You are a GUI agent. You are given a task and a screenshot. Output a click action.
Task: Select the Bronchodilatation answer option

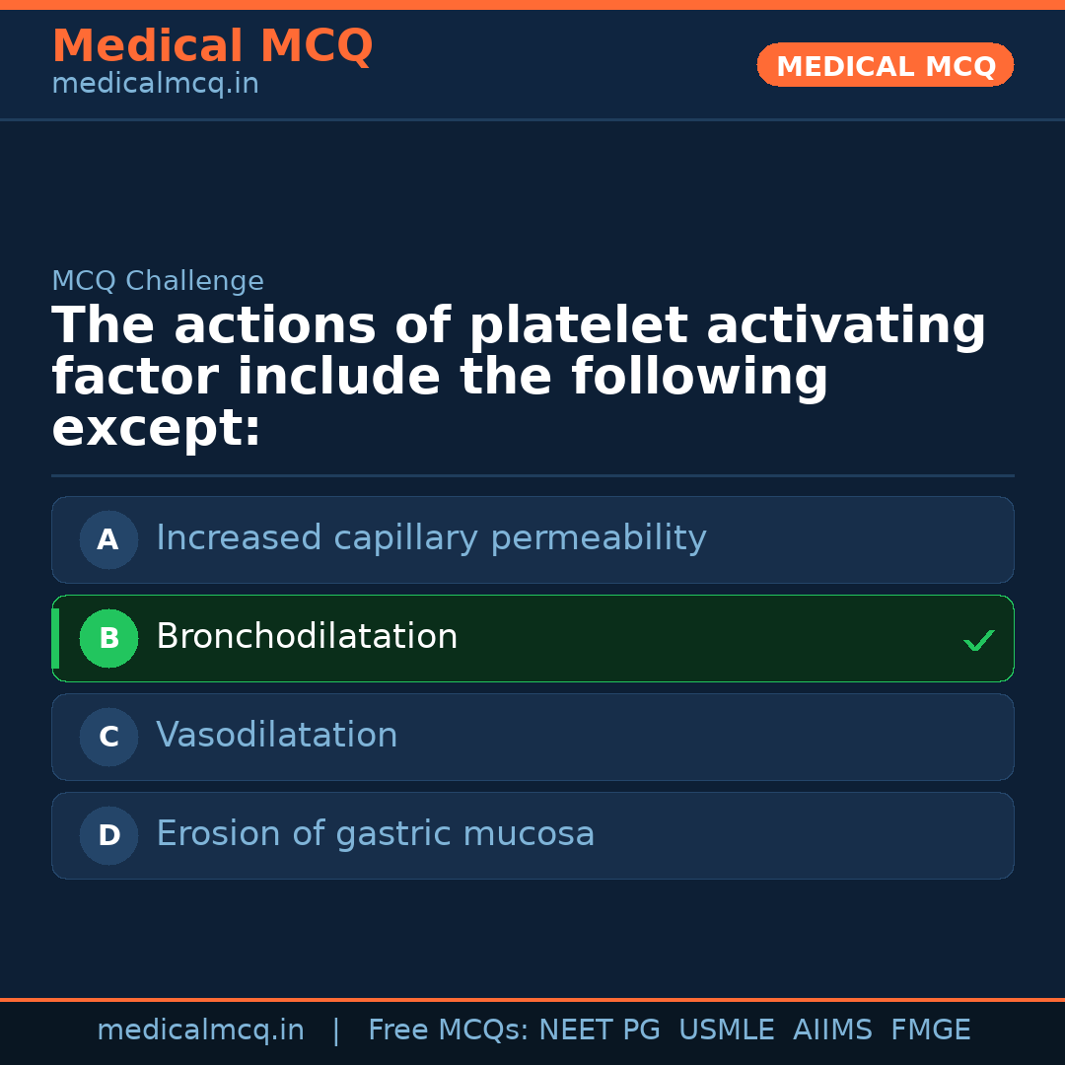pos(532,638)
